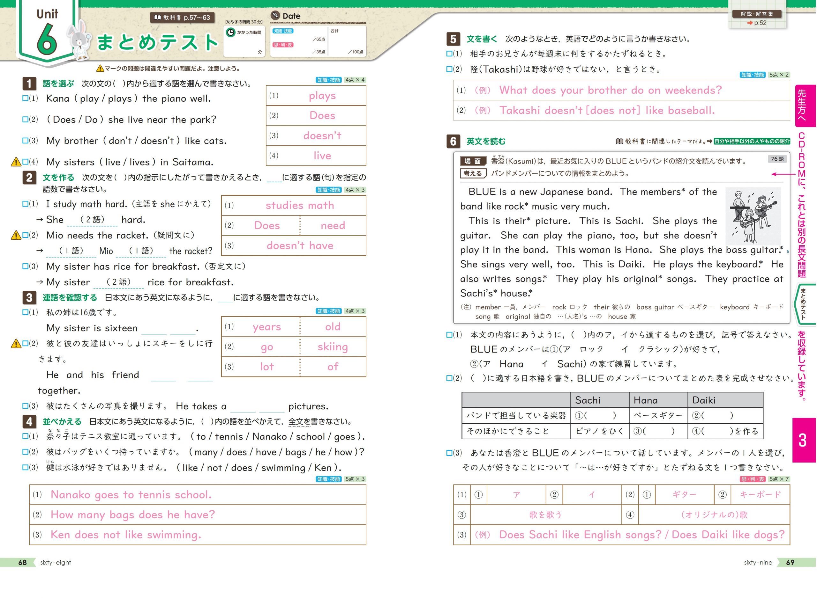Image resolution: width=817 pixels, height=598 pixels.
Task: Check the box for 彼はたくさんの写真を撮ります question
Action: point(25,406)
